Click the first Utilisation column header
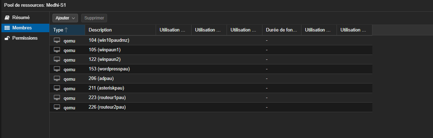The height and width of the screenshot is (138, 433). click(174, 30)
